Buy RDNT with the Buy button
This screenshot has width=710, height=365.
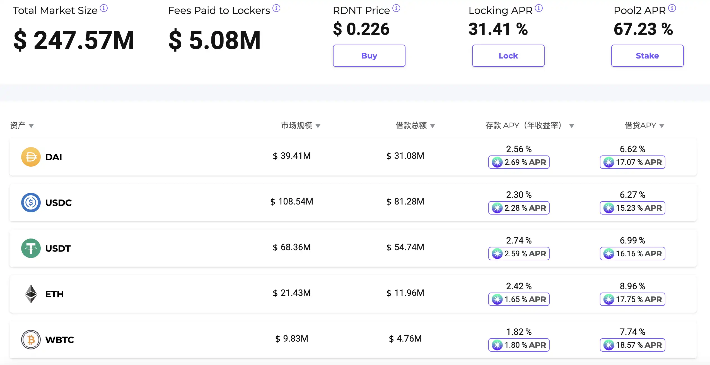click(x=369, y=56)
